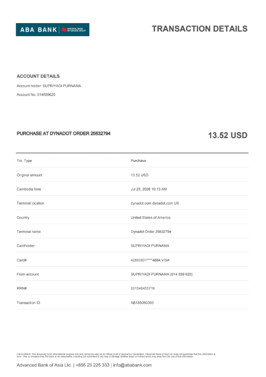Click terminal location dynadot.com value
The width and height of the screenshot is (266, 377).
coord(155,203)
